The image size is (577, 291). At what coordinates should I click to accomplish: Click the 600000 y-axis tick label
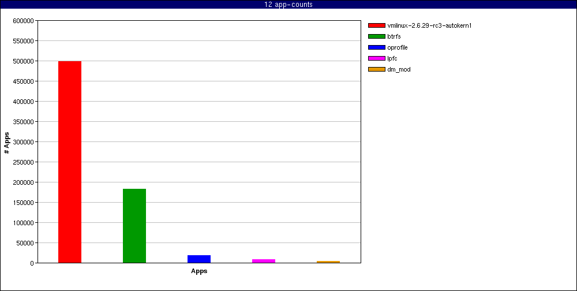point(23,21)
